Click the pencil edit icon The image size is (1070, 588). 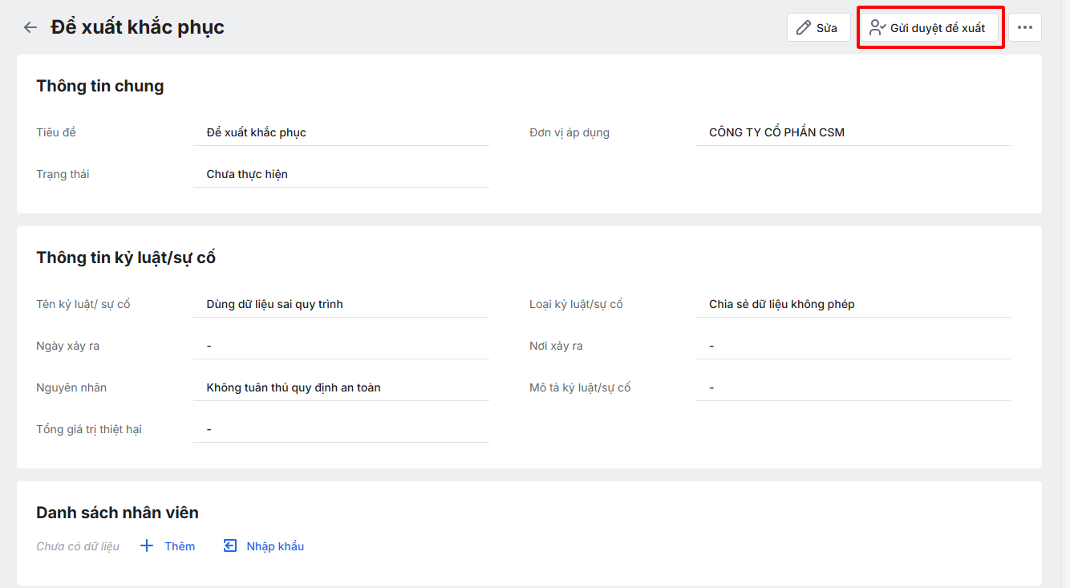point(804,28)
